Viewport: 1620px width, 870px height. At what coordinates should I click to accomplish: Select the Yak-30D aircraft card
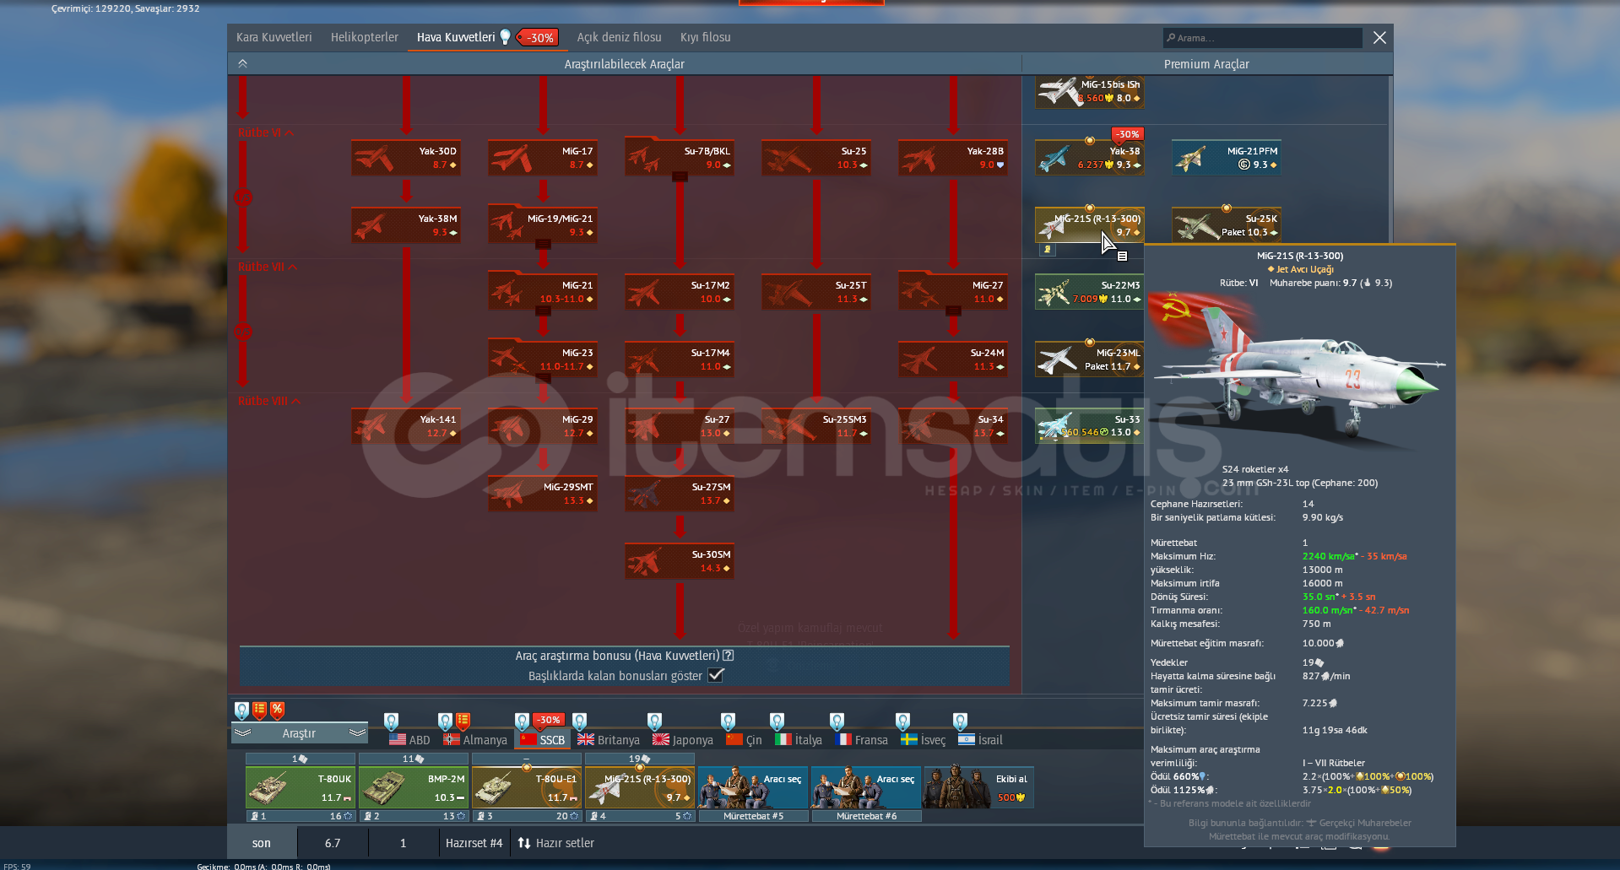coord(406,158)
